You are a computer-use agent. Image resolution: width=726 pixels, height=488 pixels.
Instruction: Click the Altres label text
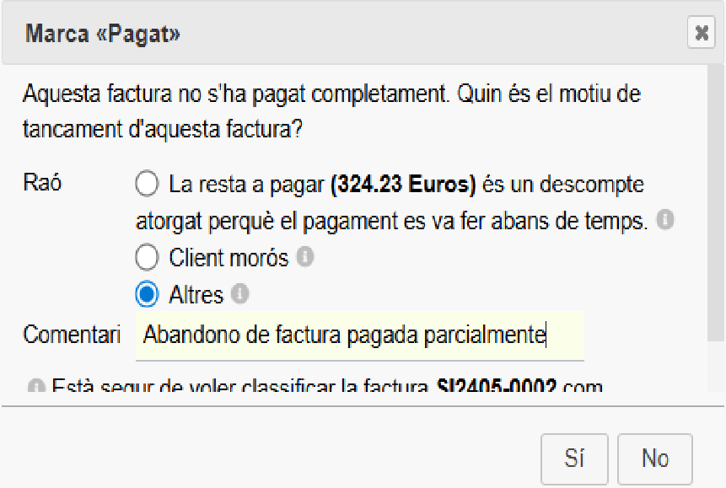point(196,294)
